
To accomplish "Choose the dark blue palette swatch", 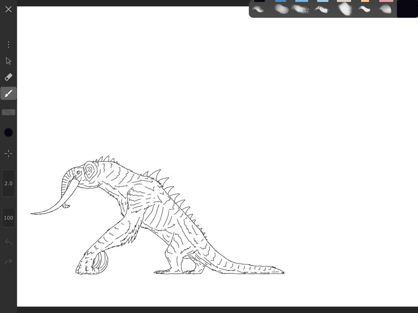I will 280,1.
